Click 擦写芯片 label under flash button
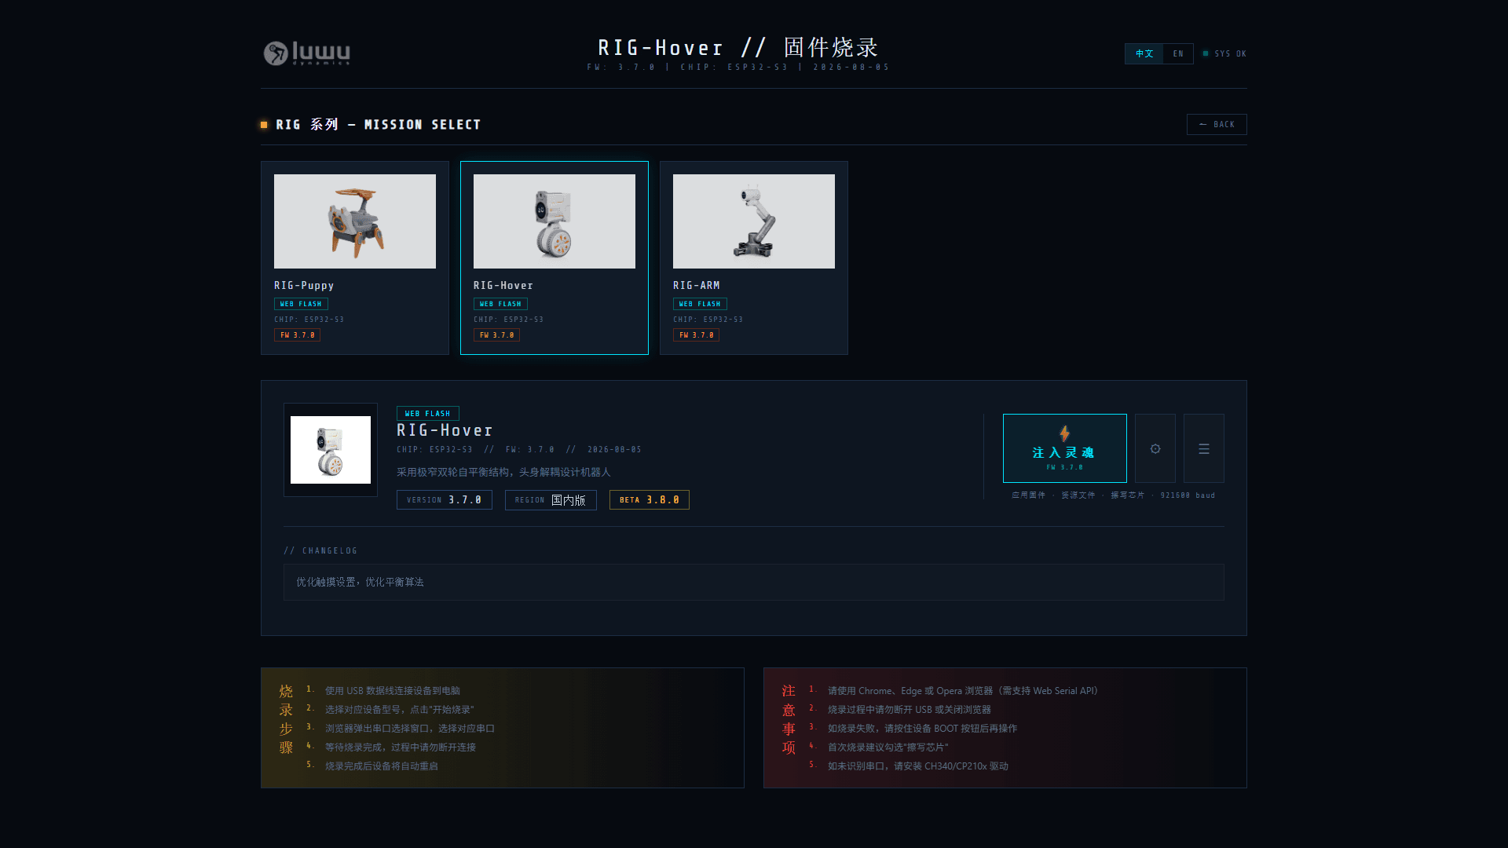Image resolution: width=1508 pixels, height=848 pixels. (x=1127, y=495)
